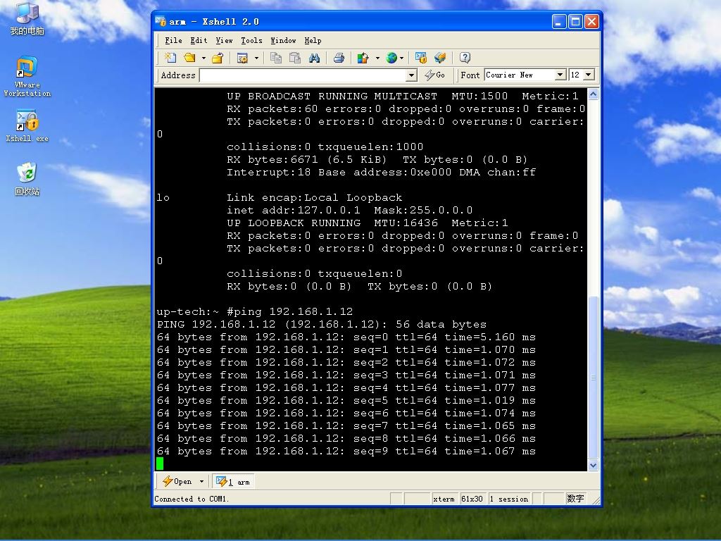Click the file transfer toolbar icon
This screenshot has height=541, width=721.
pos(363,58)
